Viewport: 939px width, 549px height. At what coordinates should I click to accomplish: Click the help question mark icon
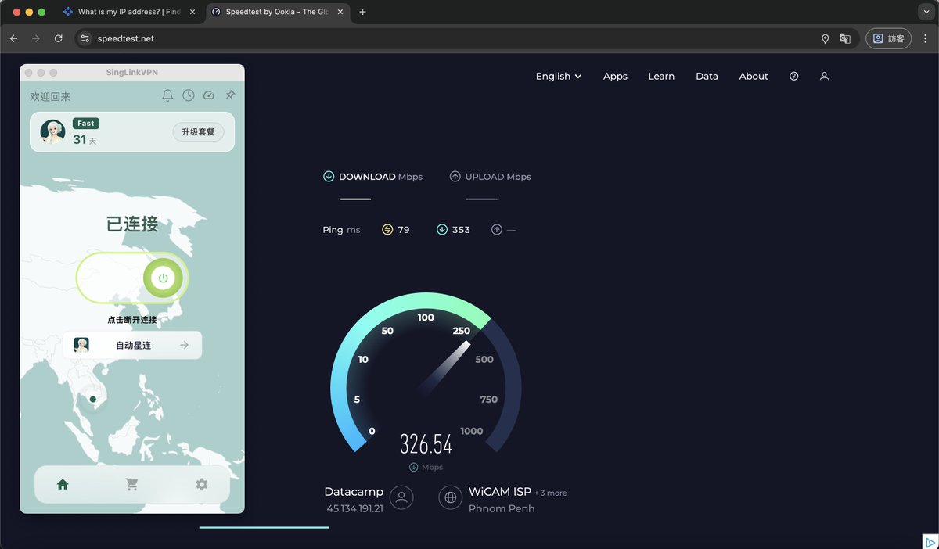coord(794,77)
